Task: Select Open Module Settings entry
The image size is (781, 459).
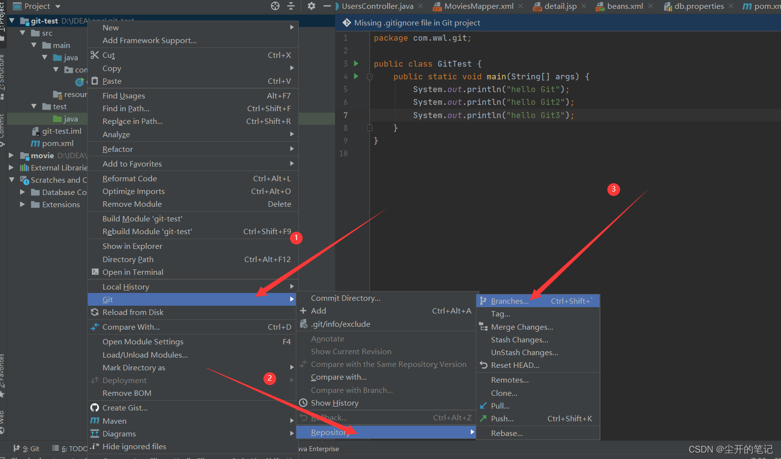Action: tap(193, 341)
